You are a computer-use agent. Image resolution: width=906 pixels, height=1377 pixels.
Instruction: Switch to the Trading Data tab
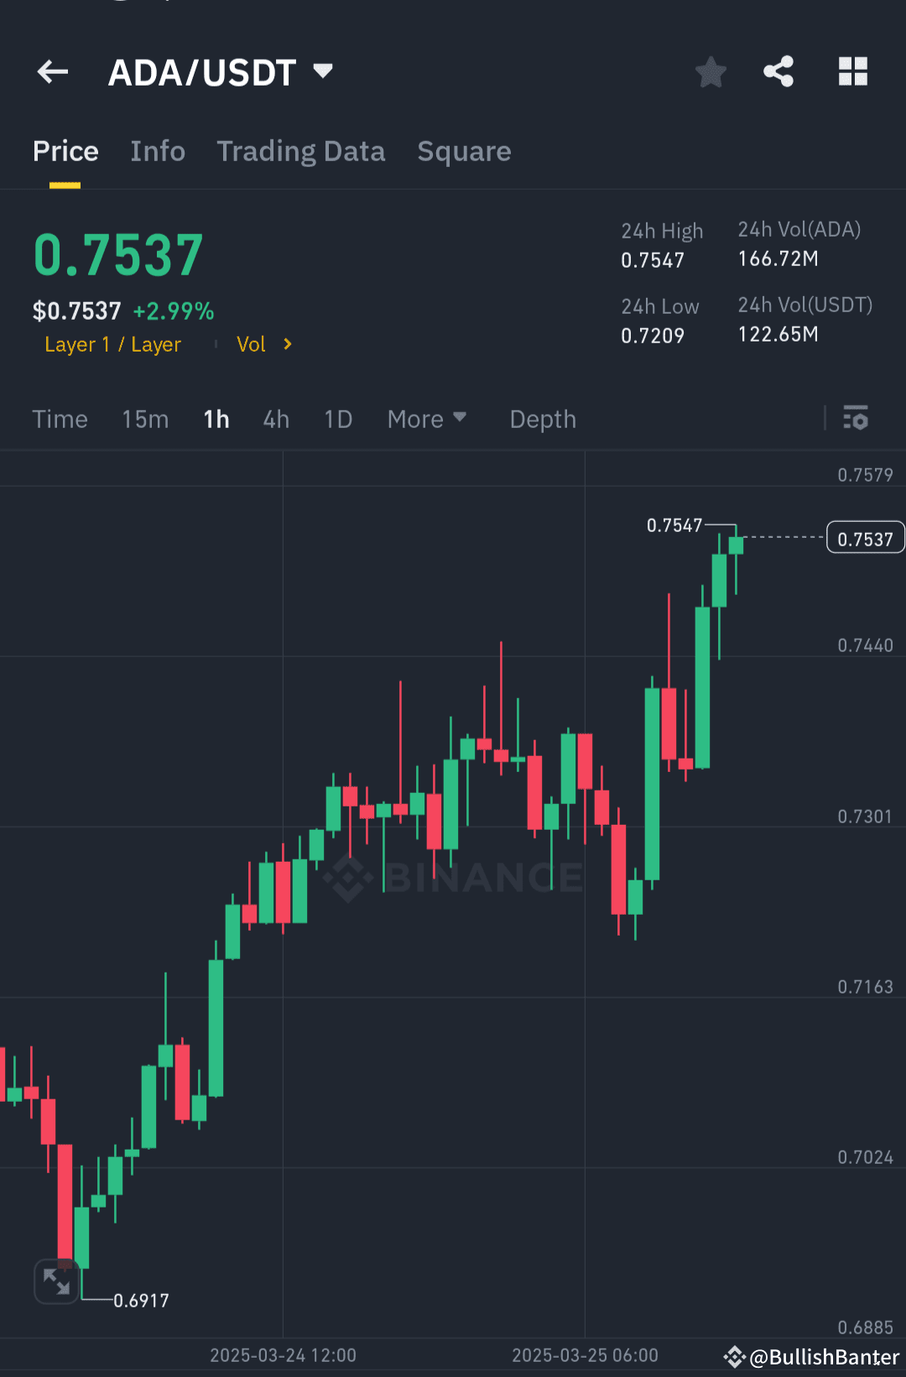point(301,151)
